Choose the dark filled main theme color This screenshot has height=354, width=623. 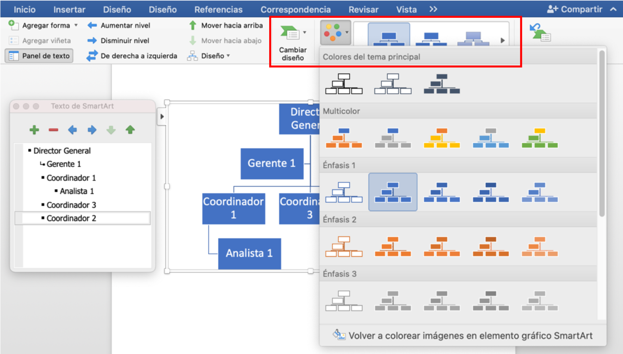pos(442,84)
